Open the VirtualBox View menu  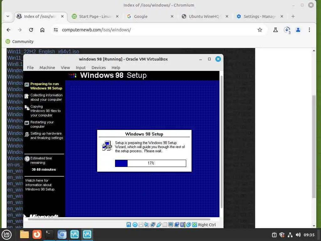click(65, 68)
